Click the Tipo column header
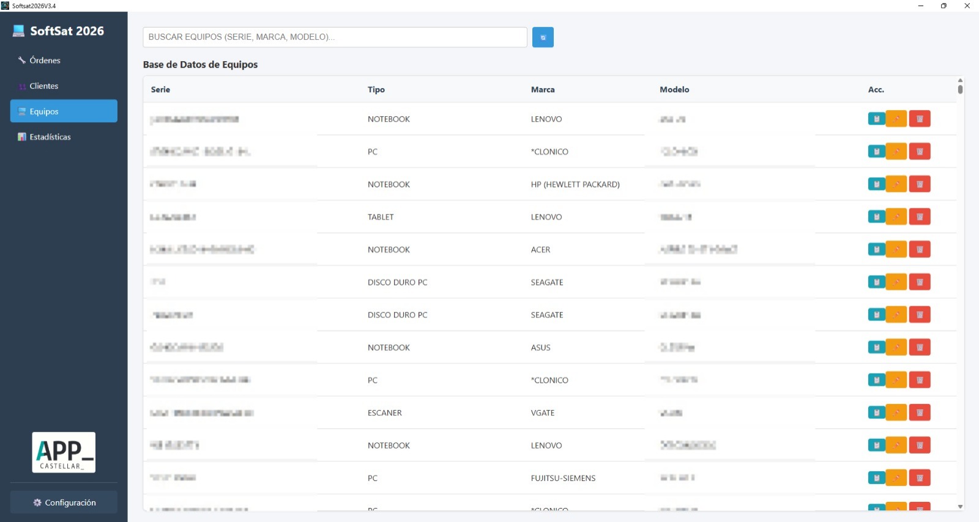Viewport: 979px width, 522px height. point(376,89)
